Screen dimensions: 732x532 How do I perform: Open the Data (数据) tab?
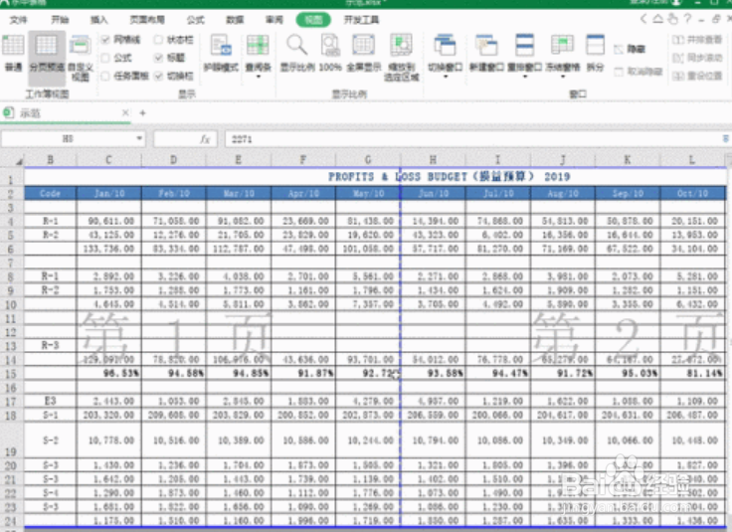(x=235, y=20)
